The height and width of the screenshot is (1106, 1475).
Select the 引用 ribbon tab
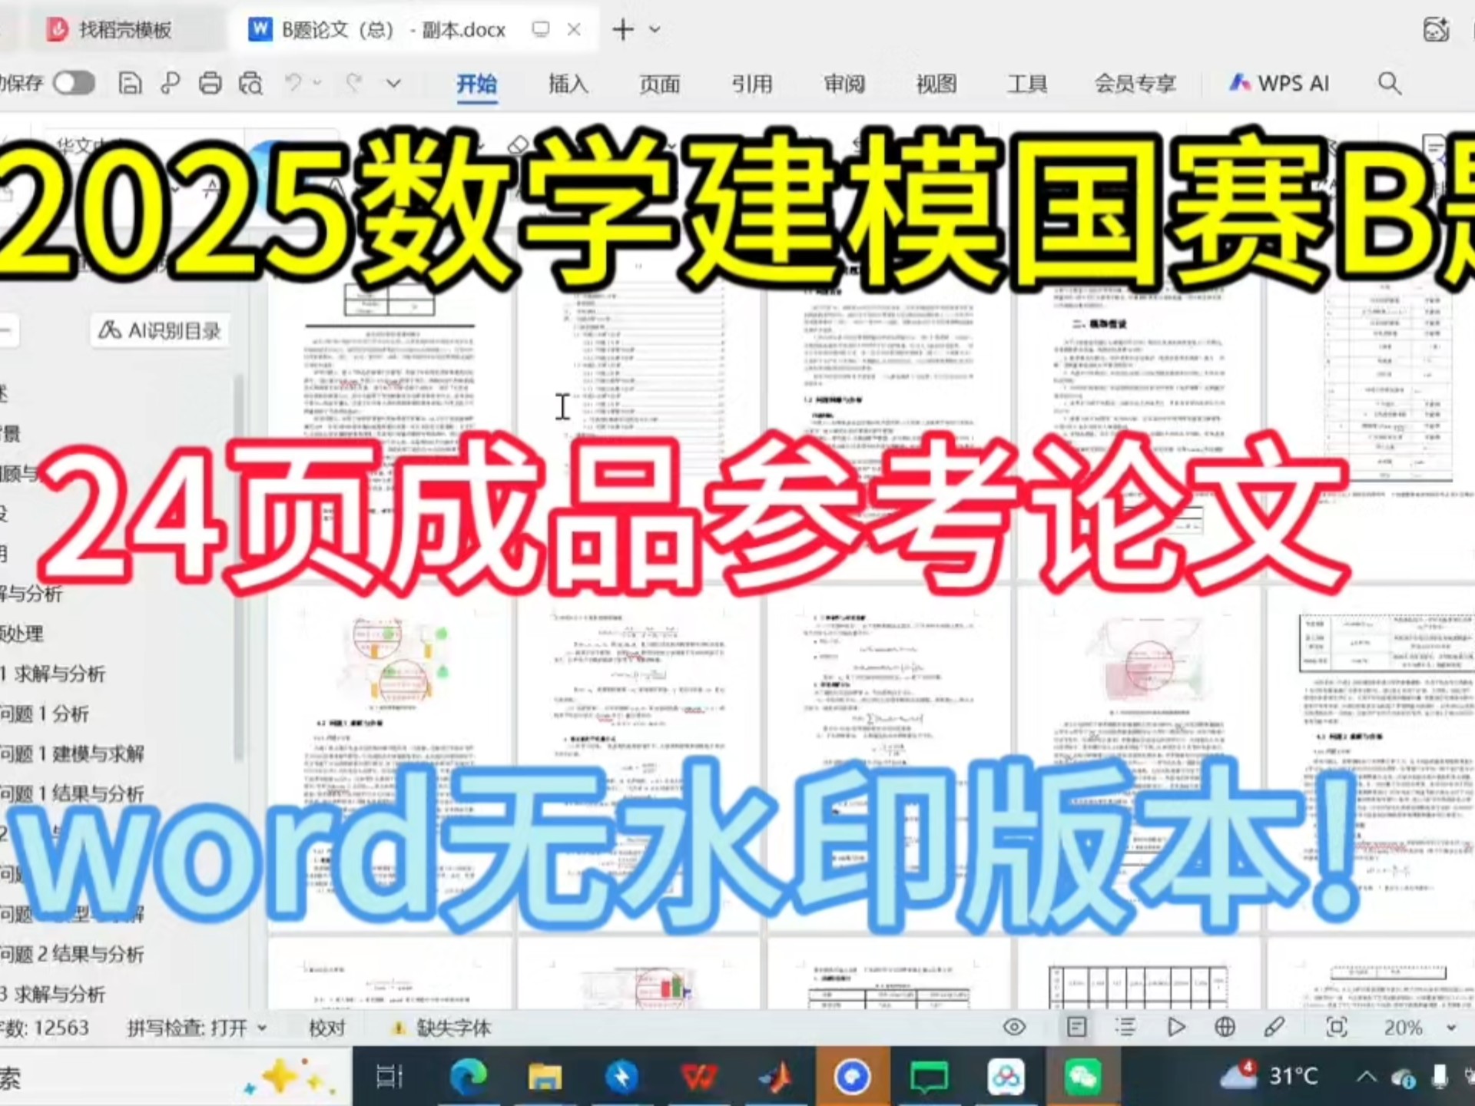(x=751, y=83)
